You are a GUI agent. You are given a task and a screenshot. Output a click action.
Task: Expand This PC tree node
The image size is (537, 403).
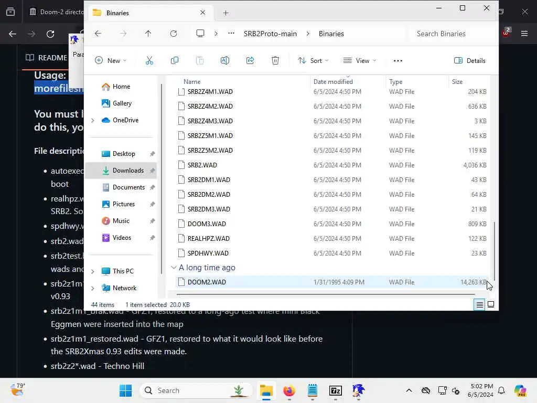tap(92, 271)
